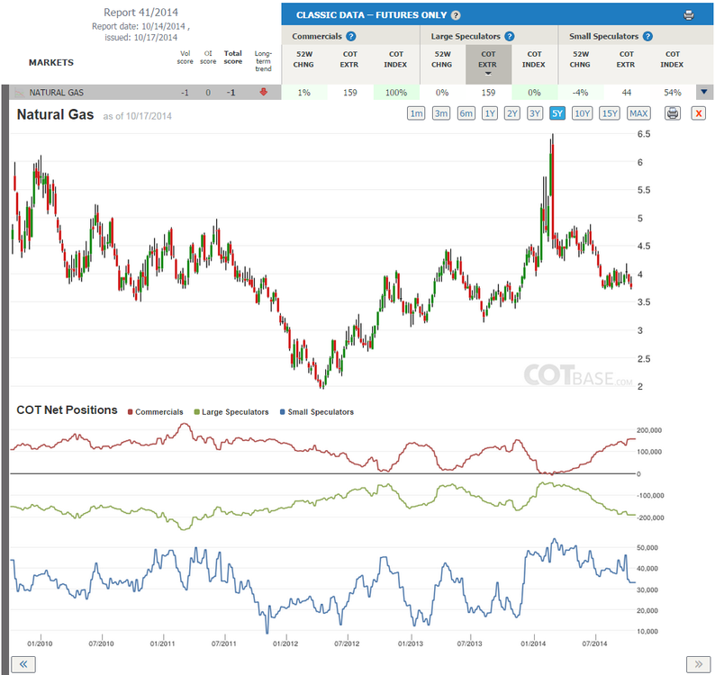The height and width of the screenshot is (675, 715).
Task: Sort by the Commercials COT INDEX column
Action: click(396, 59)
